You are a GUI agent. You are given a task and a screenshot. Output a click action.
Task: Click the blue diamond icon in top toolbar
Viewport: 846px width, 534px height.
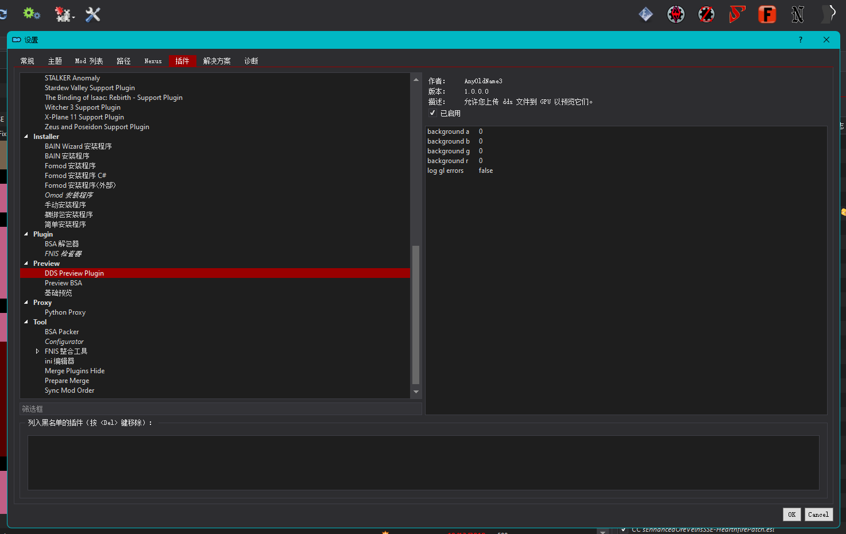click(x=646, y=14)
